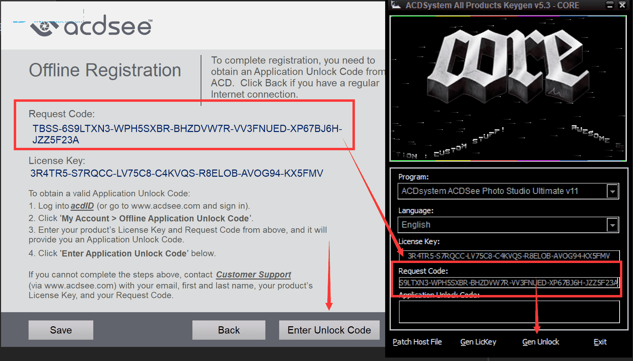This screenshot has width=633, height=361.
Task: Click the step 'My Account > Offline Application Unlock Code'
Action: point(156,219)
